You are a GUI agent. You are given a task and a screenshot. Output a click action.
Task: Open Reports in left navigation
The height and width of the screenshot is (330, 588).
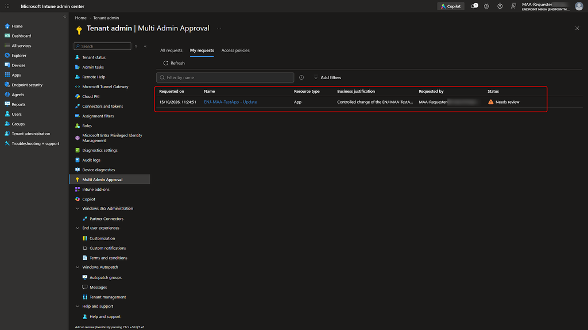[x=18, y=104]
